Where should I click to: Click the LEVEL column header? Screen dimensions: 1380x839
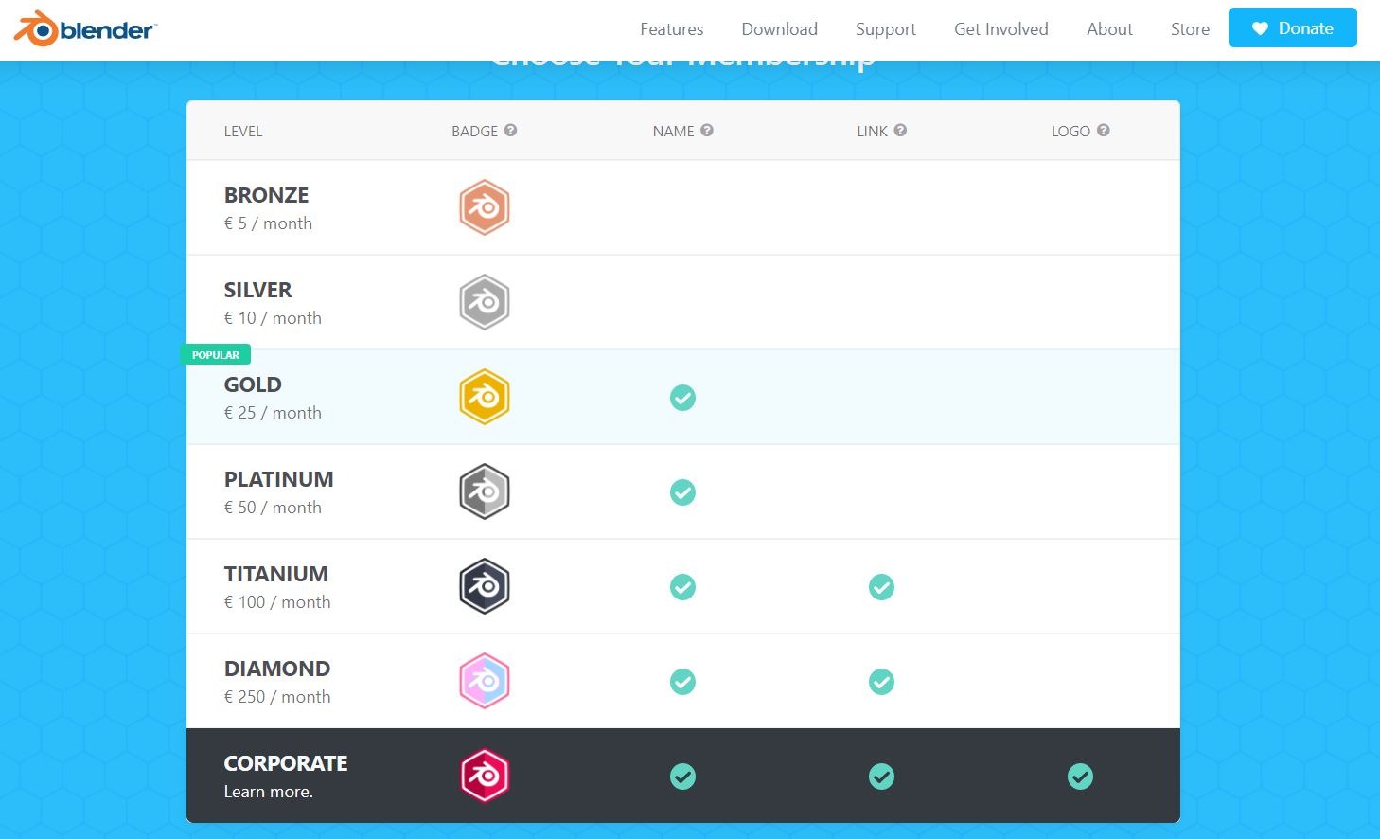tap(243, 132)
